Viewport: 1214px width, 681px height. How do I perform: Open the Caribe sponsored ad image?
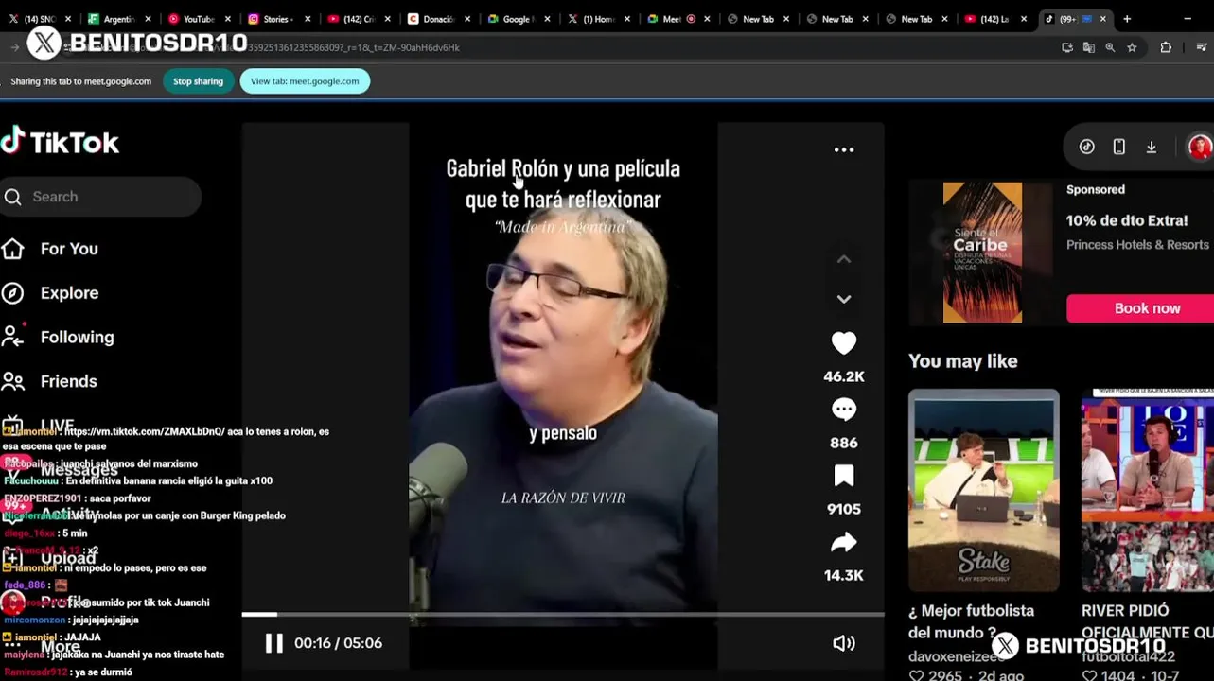coord(982,253)
